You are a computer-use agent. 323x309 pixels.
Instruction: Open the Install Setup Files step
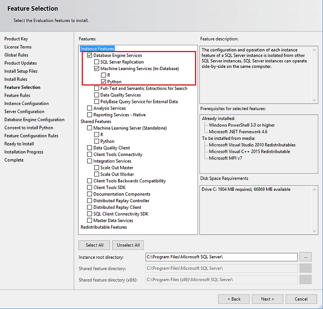coord(21,71)
